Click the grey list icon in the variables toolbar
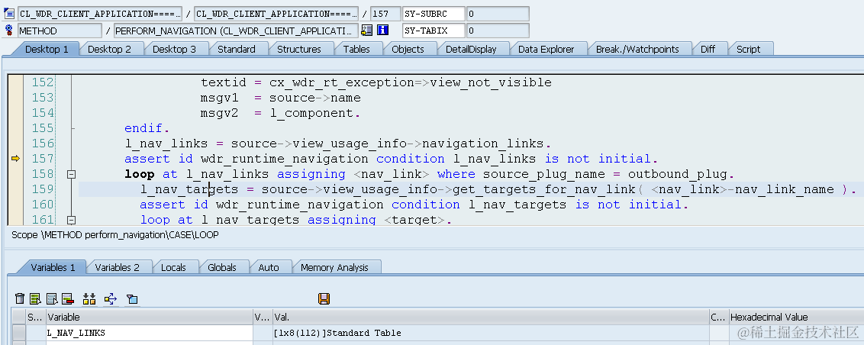The width and height of the screenshot is (864, 345). pos(52,298)
